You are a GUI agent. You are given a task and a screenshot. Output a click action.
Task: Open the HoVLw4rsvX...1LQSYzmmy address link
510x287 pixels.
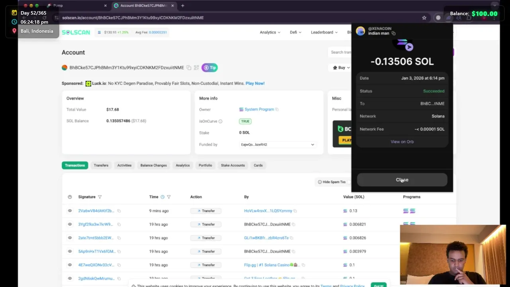tap(268, 211)
